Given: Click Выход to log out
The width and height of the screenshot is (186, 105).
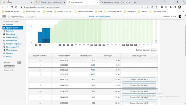Looking at the screenshot, I should click(x=9, y=57).
